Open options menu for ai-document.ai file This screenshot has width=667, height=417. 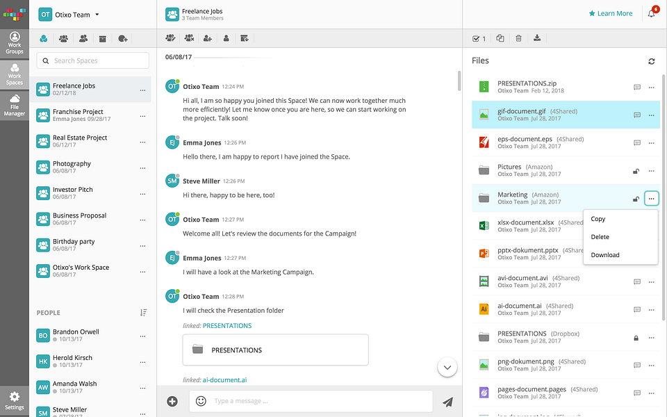click(x=651, y=310)
